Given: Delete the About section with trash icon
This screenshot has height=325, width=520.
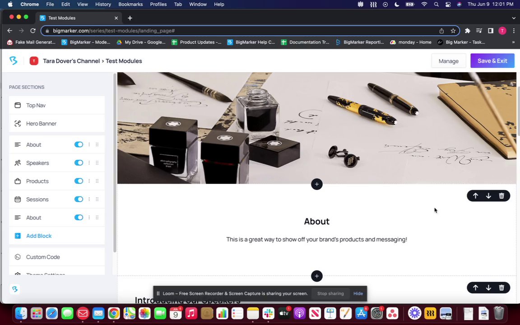Looking at the screenshot, I should tap(501, 195).
